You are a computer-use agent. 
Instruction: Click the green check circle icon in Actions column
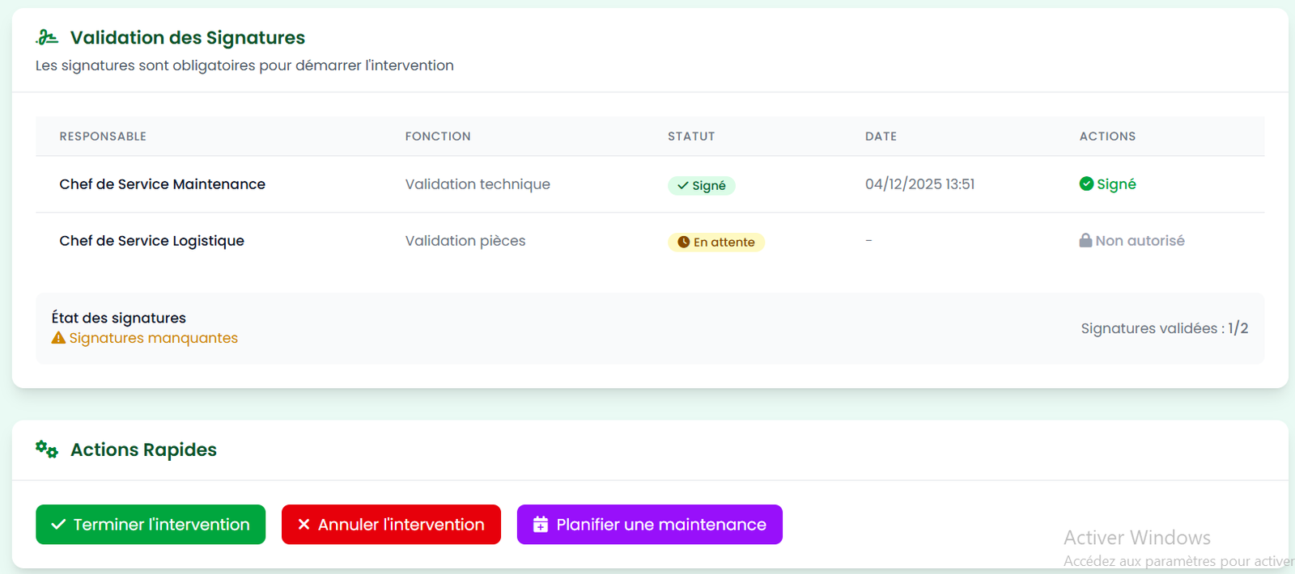(x=1086, y=184)
